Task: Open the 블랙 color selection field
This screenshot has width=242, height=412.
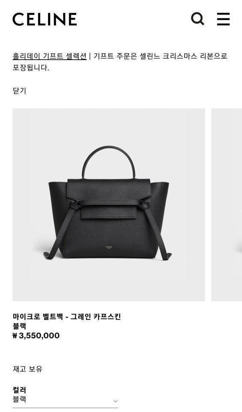Action: pyautogui.click(x=65, y=400)
